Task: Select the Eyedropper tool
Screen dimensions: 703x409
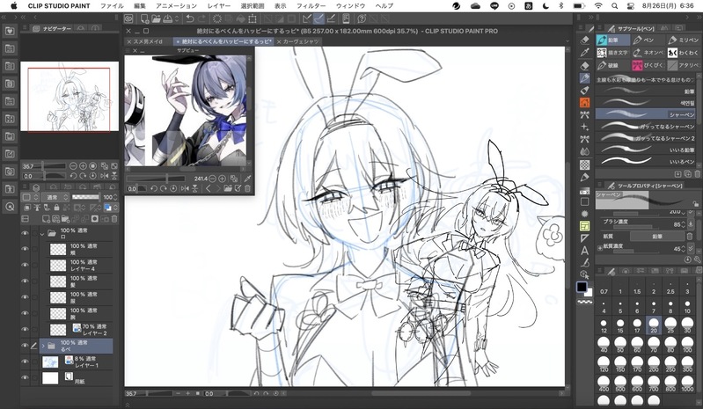Action: tap(584, 53)
